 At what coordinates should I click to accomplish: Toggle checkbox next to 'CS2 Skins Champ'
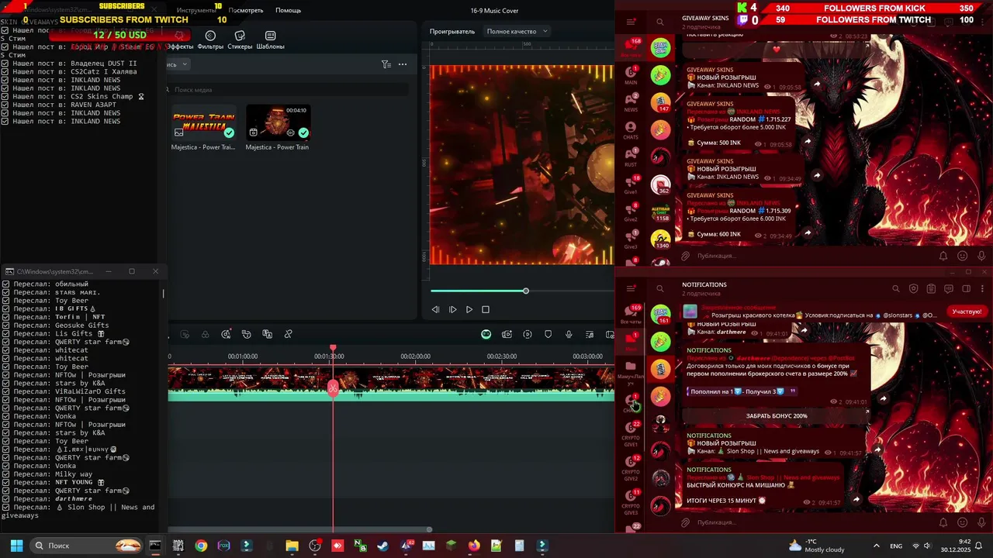tap(5, 96)
